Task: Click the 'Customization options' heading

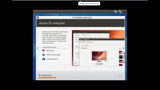Action: pos(49,47)
